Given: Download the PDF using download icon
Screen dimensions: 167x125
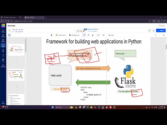Looking at the screenshot, I should click(x=154, y=30).
